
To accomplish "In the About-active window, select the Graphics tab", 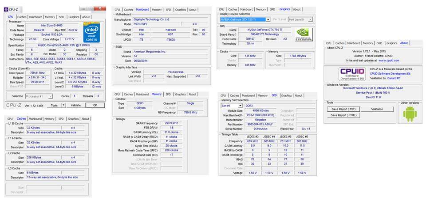I will pyautogui.click(x=392, y=43).
